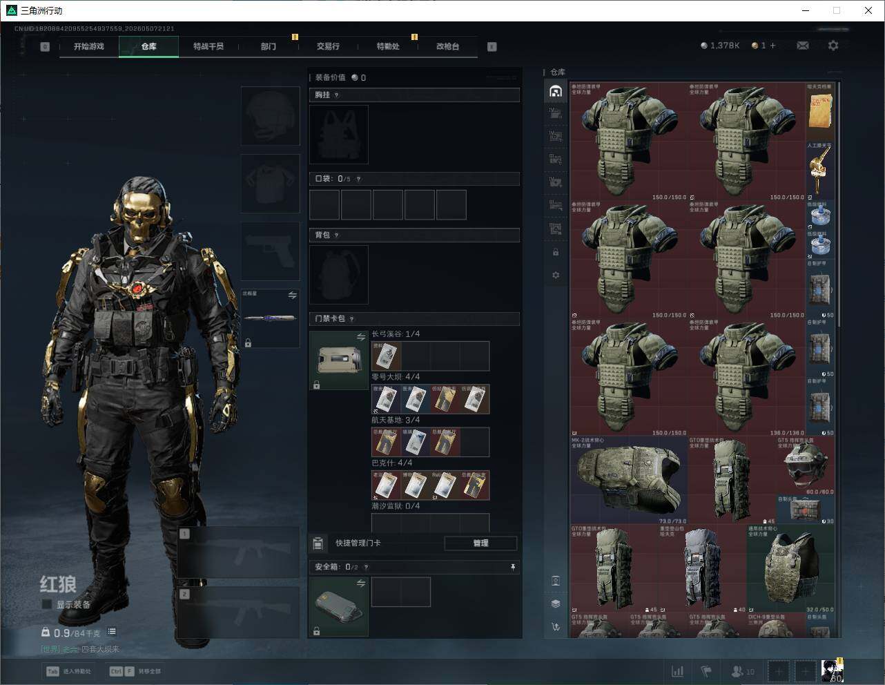Switch to the 改枪台 tab

[447, 46]
